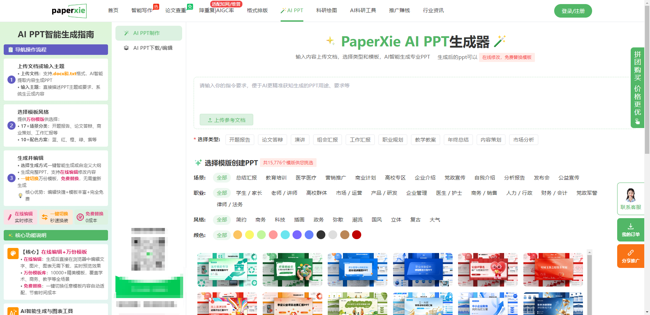This screenshot has height=315, width=650.
Task: Filter style by 国风
Action: point(376,220)
